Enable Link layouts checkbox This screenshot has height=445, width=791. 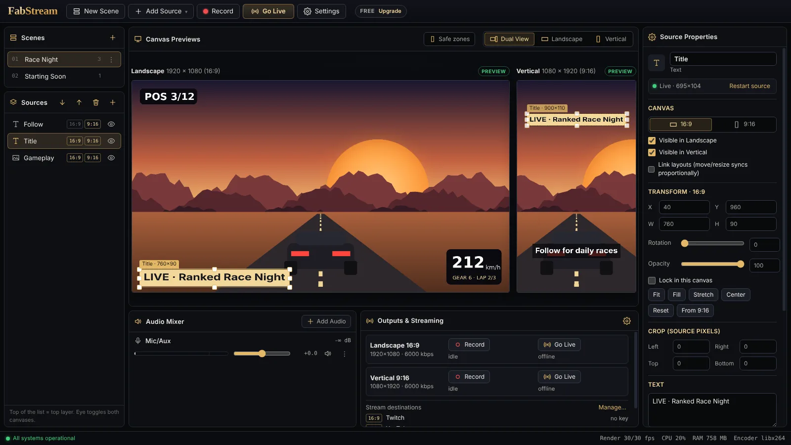[651, 169]
